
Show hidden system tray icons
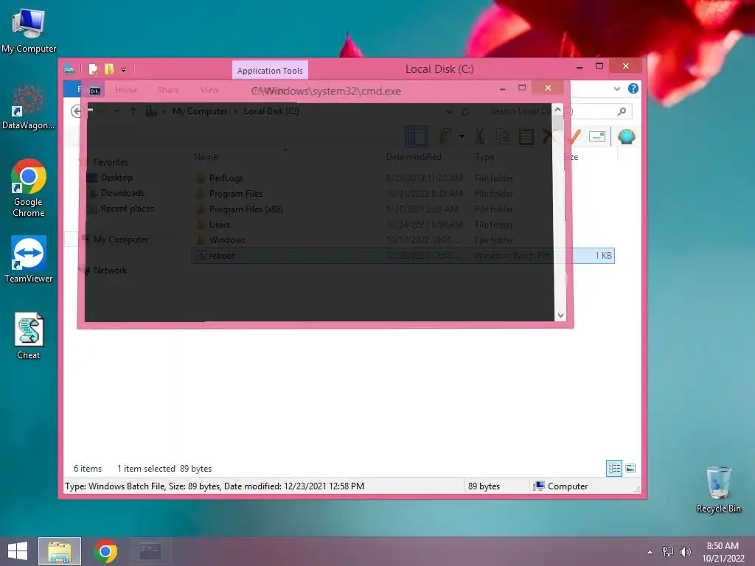[x=650, y=552]
